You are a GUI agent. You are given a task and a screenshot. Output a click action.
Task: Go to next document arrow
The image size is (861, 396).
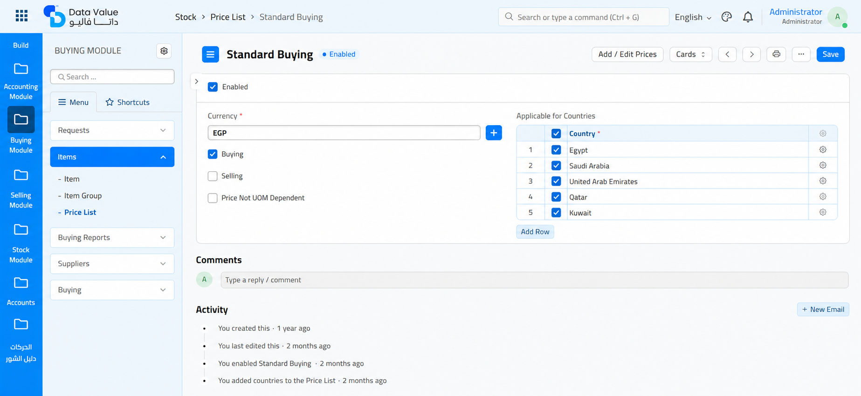pyautogui.click(x=751, y=54)
